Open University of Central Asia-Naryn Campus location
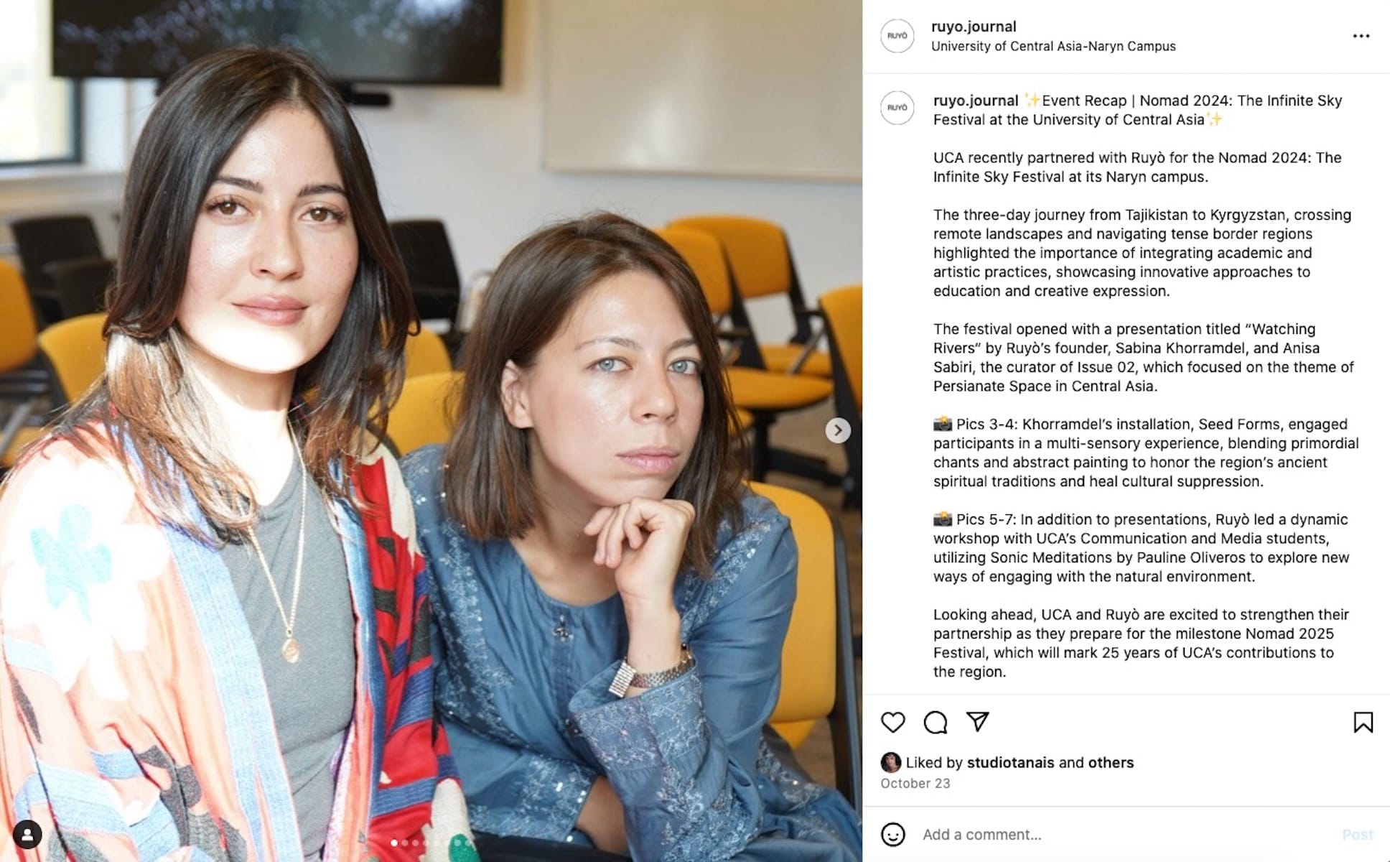 1053,46
